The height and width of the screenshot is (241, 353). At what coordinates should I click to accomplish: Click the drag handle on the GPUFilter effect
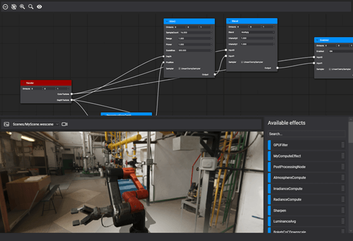click(x=343, y=145)
